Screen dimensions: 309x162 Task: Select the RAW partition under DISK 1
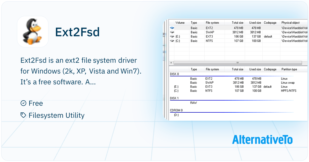coord(193,103)
